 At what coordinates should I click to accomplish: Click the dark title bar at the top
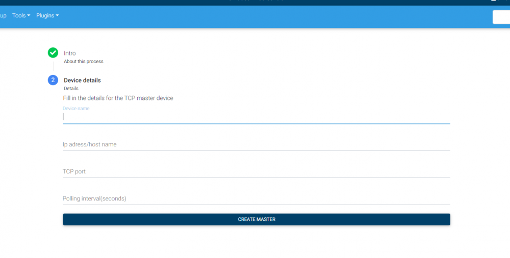255,2
